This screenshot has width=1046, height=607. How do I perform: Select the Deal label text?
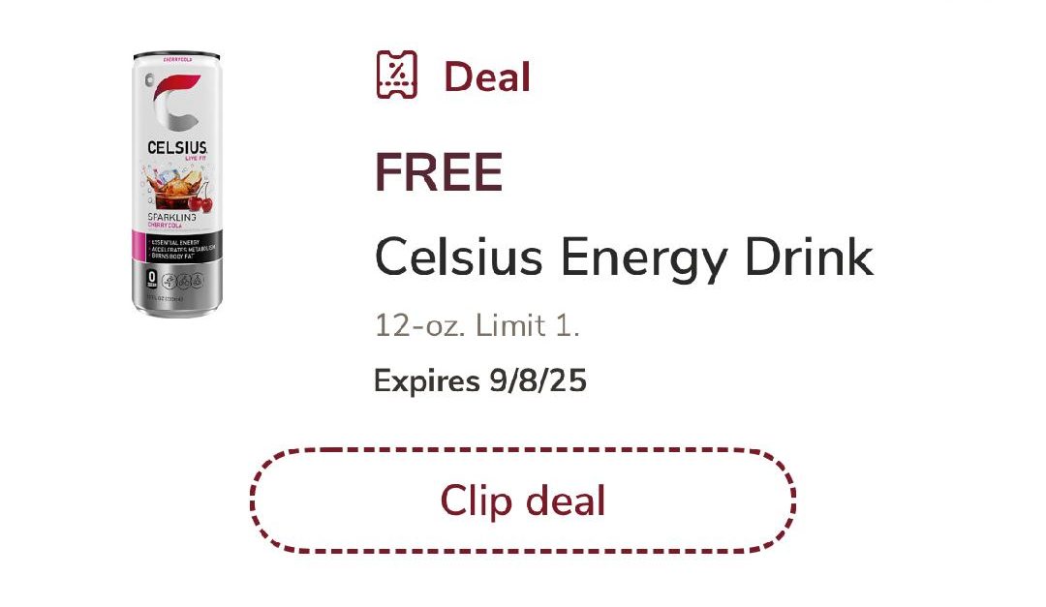pyautogui.click(x=487, y=76)
